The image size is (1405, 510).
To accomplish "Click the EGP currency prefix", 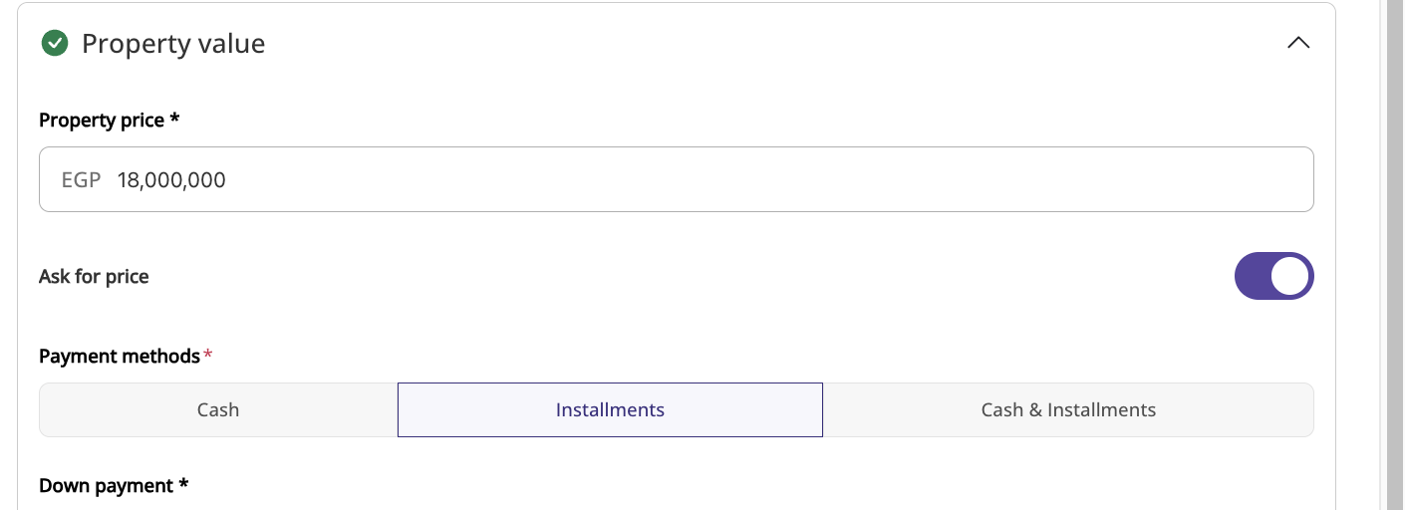I will 81,180.
